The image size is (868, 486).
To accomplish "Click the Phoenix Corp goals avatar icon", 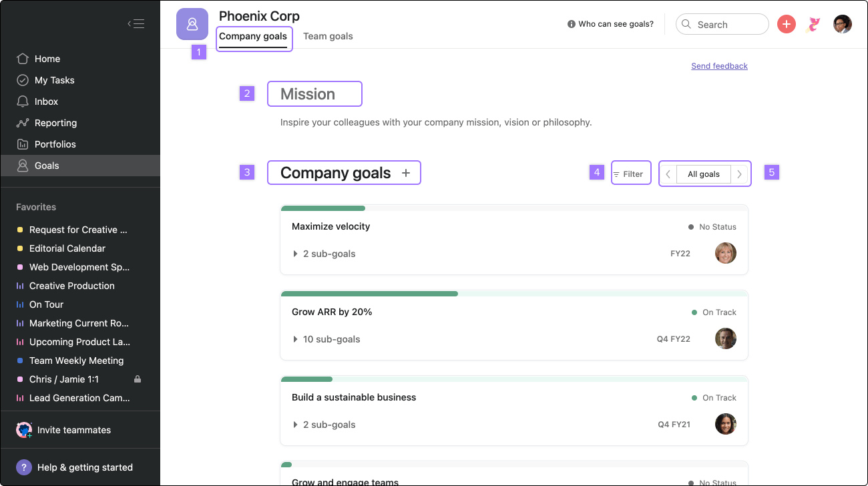I will [192, 25].
